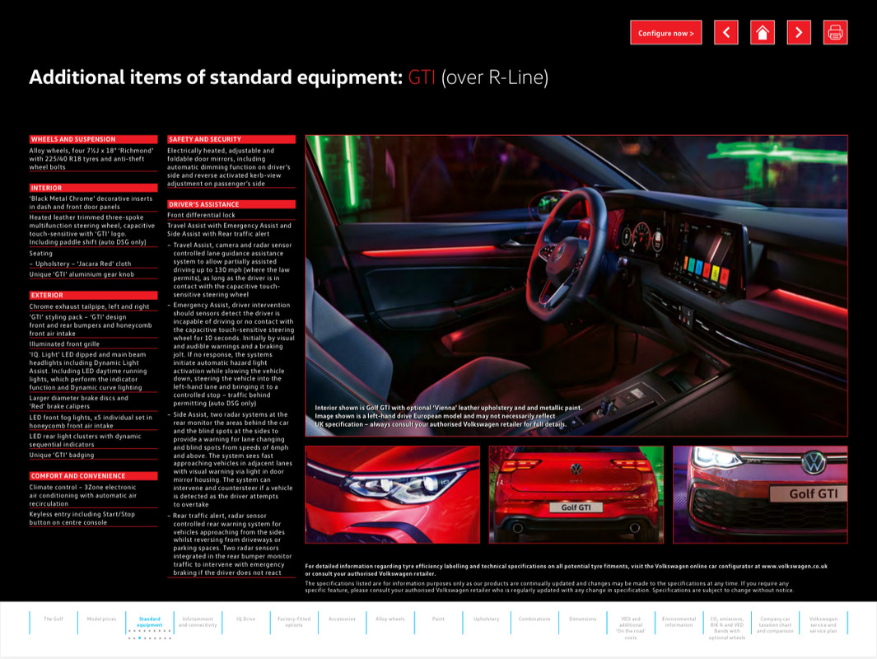The image size is (877, 659).
Task: Click the rear view Golf GTI photo
Action: pos(576,494)
